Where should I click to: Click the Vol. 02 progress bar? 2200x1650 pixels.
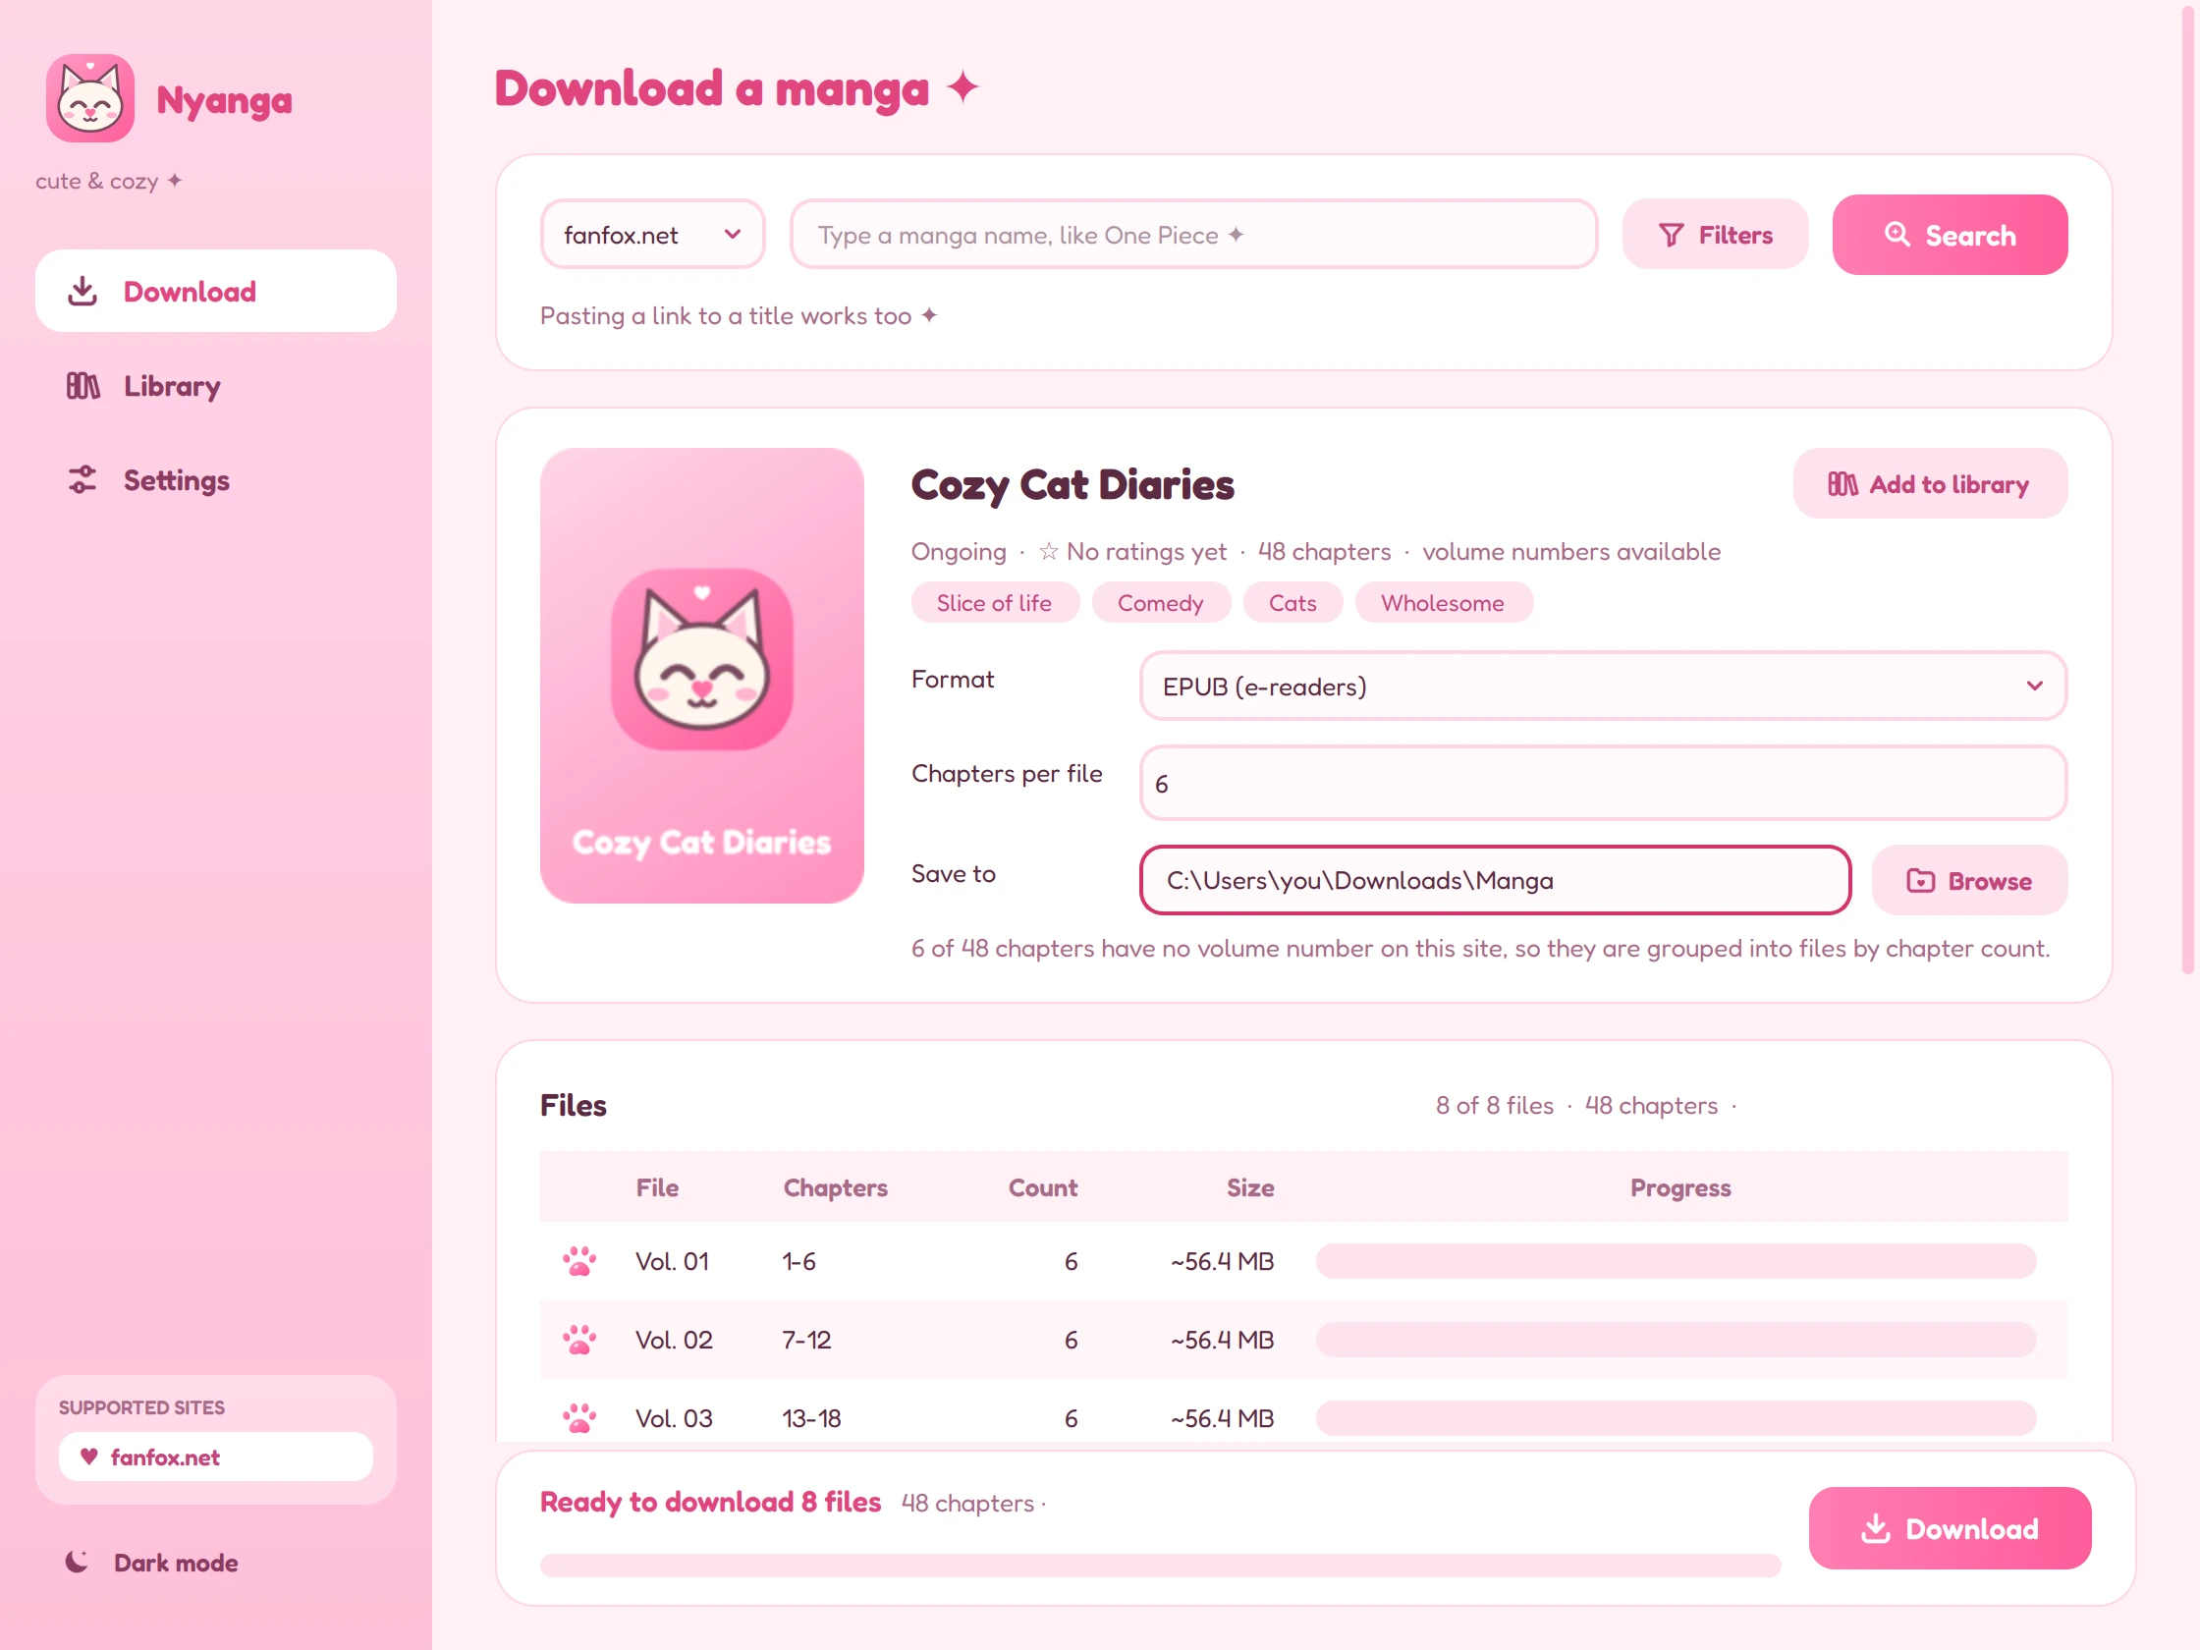[x=1676, y=1340]
